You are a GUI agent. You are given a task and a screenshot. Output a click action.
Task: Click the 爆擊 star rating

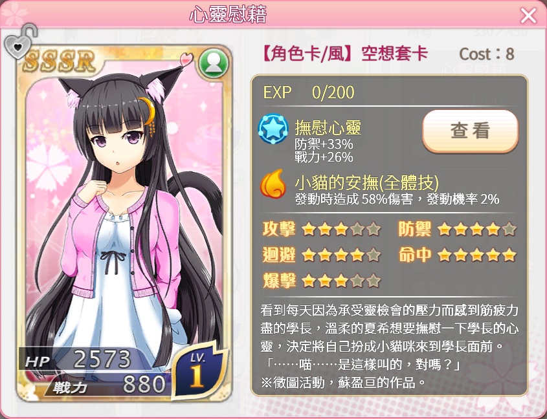tap(341, 281)
